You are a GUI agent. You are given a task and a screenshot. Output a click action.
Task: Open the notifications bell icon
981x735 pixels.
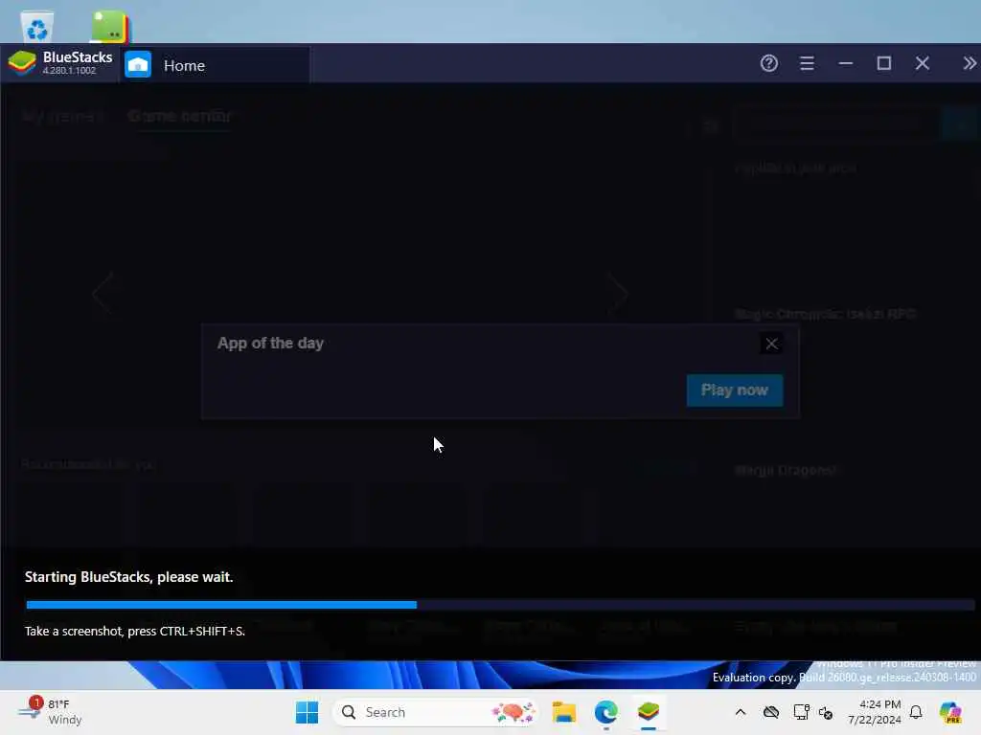(x=916, y=712)
